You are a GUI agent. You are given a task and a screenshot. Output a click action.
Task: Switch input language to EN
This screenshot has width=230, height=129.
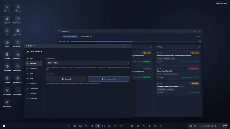(x=205, y=126)
